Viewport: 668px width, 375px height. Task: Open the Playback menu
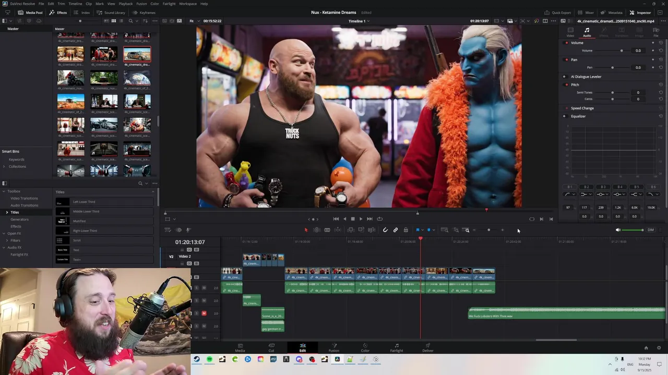click(126, 4)
